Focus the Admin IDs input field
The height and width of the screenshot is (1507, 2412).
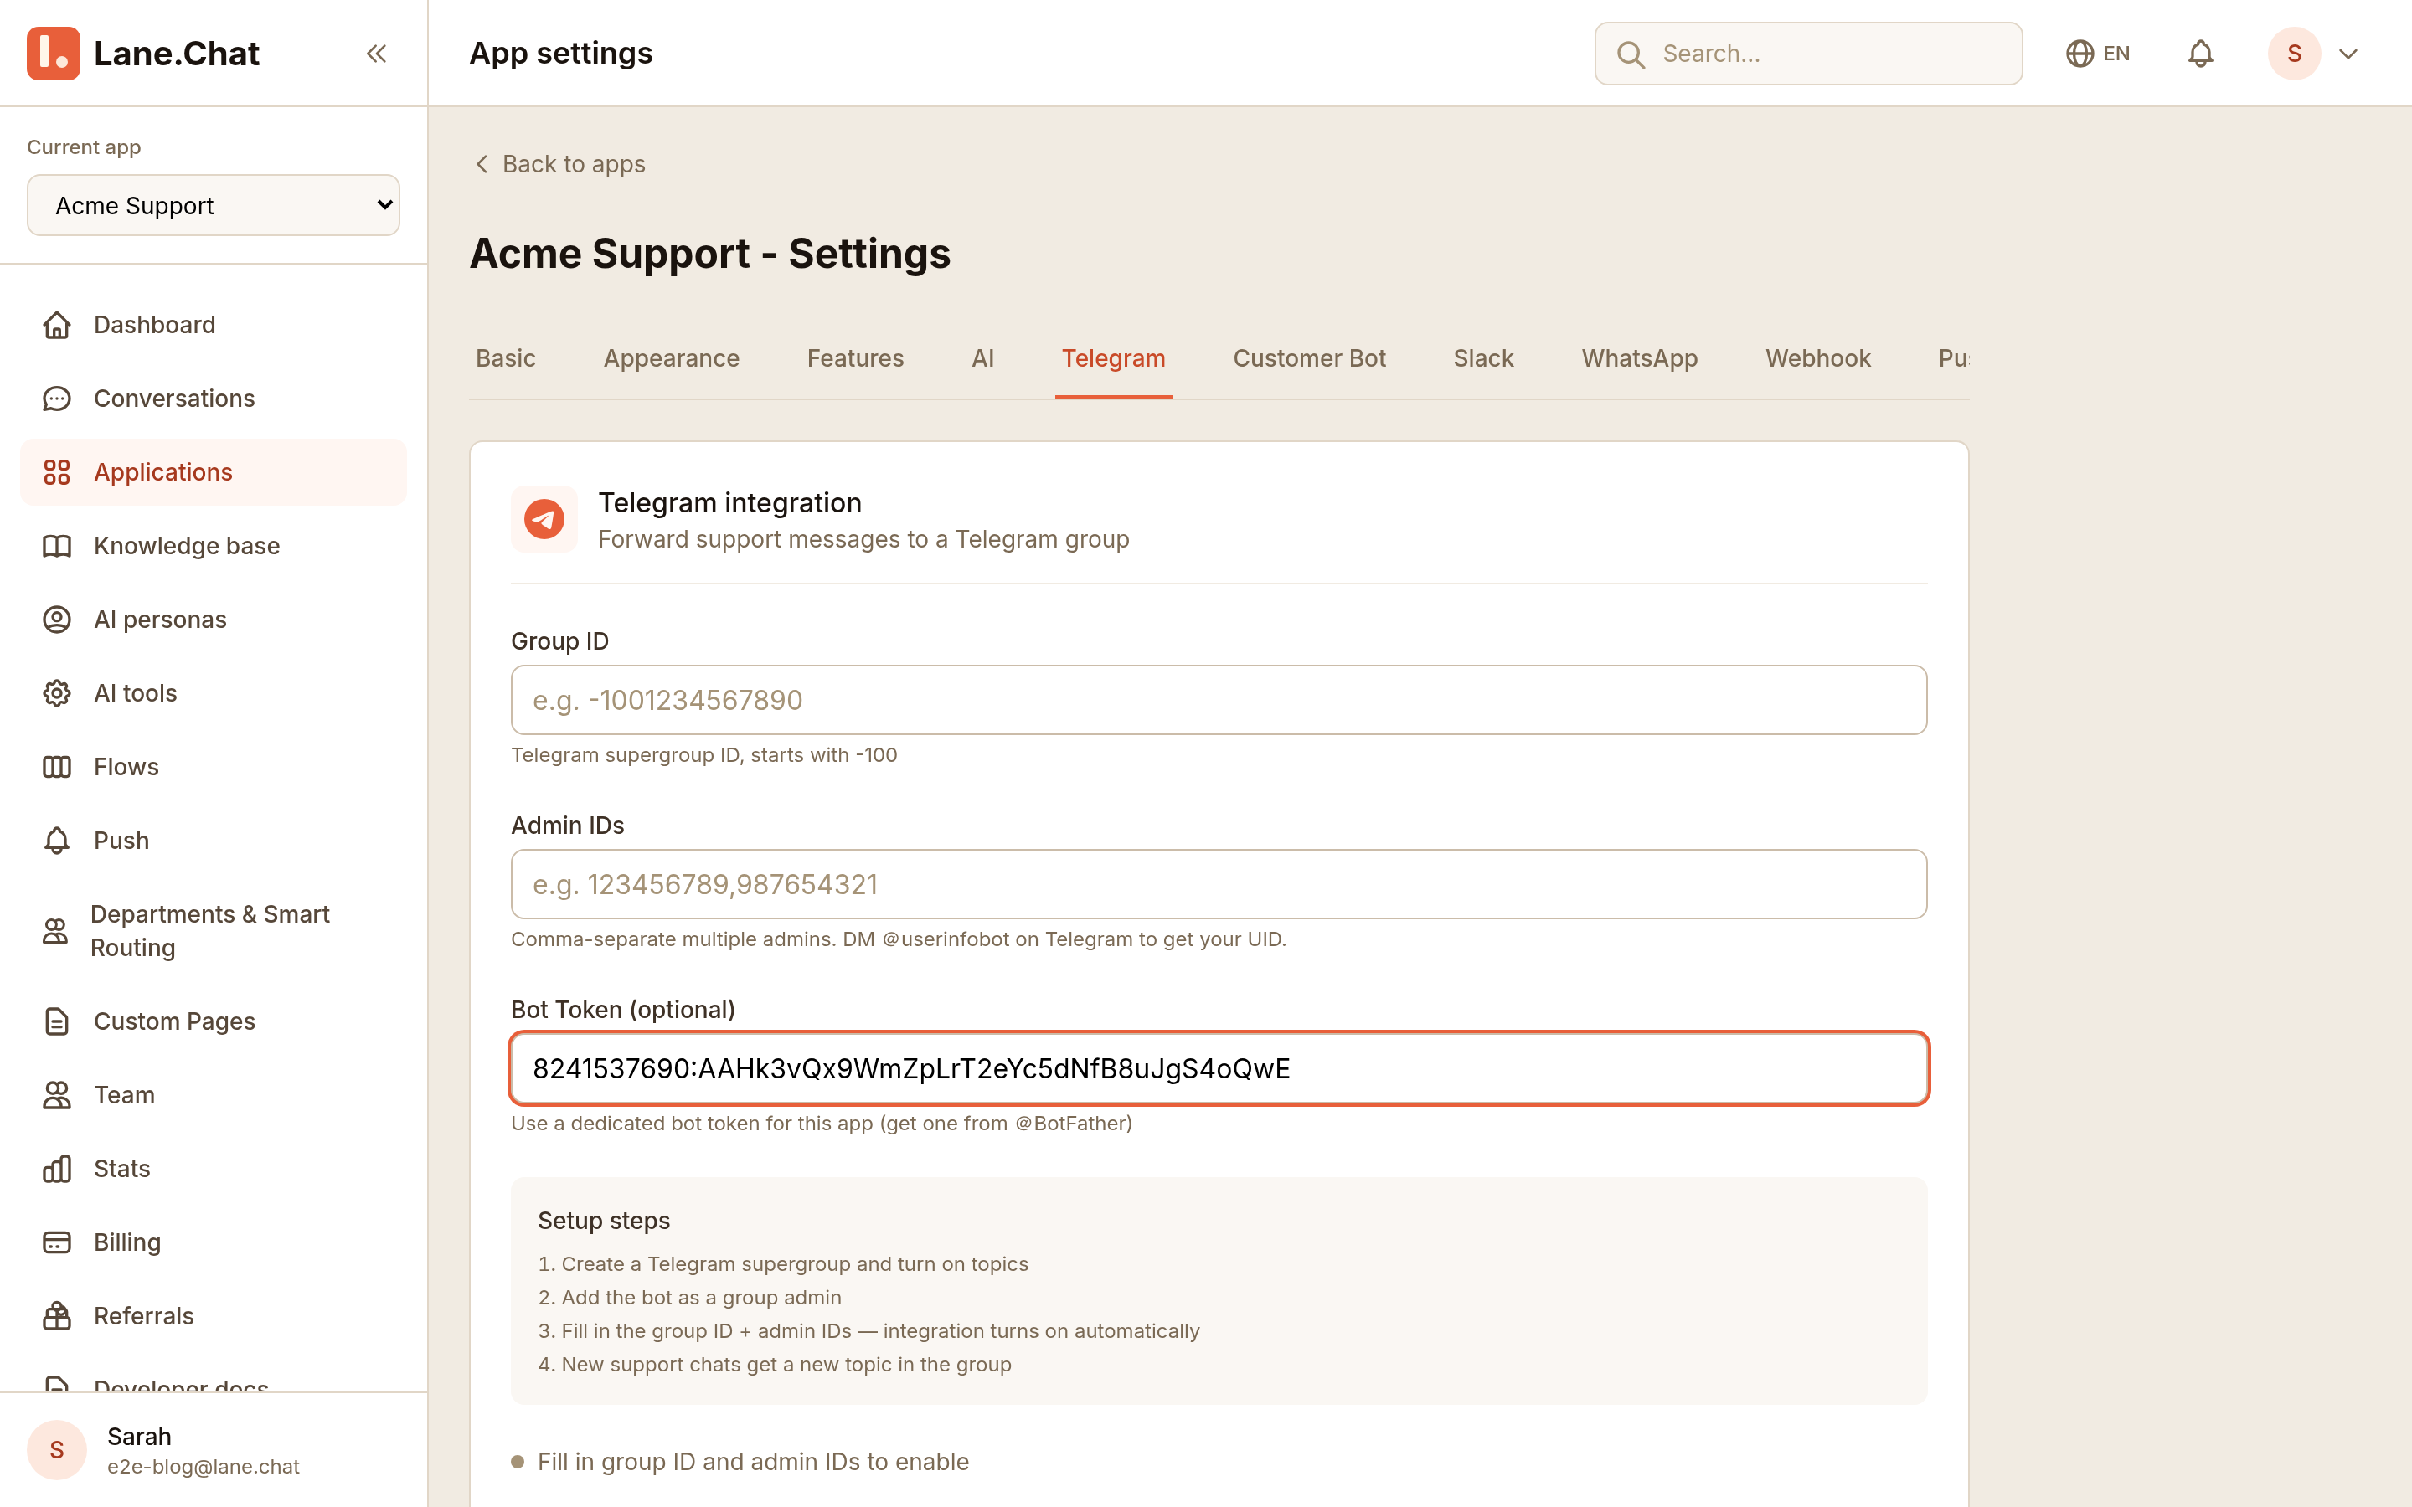(x=1218, y=884)
